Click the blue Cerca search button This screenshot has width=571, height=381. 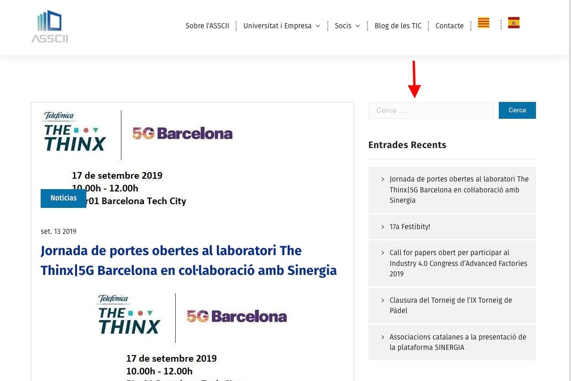click(517, 110)
